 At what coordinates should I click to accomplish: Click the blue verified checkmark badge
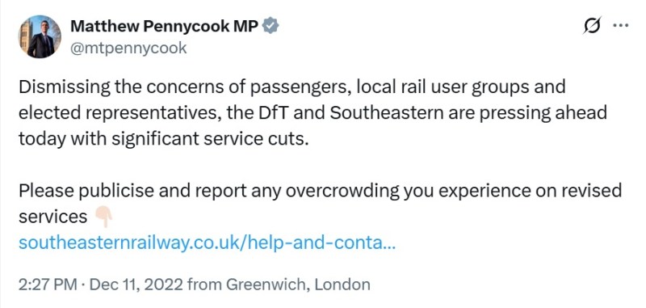click(271, 26)
